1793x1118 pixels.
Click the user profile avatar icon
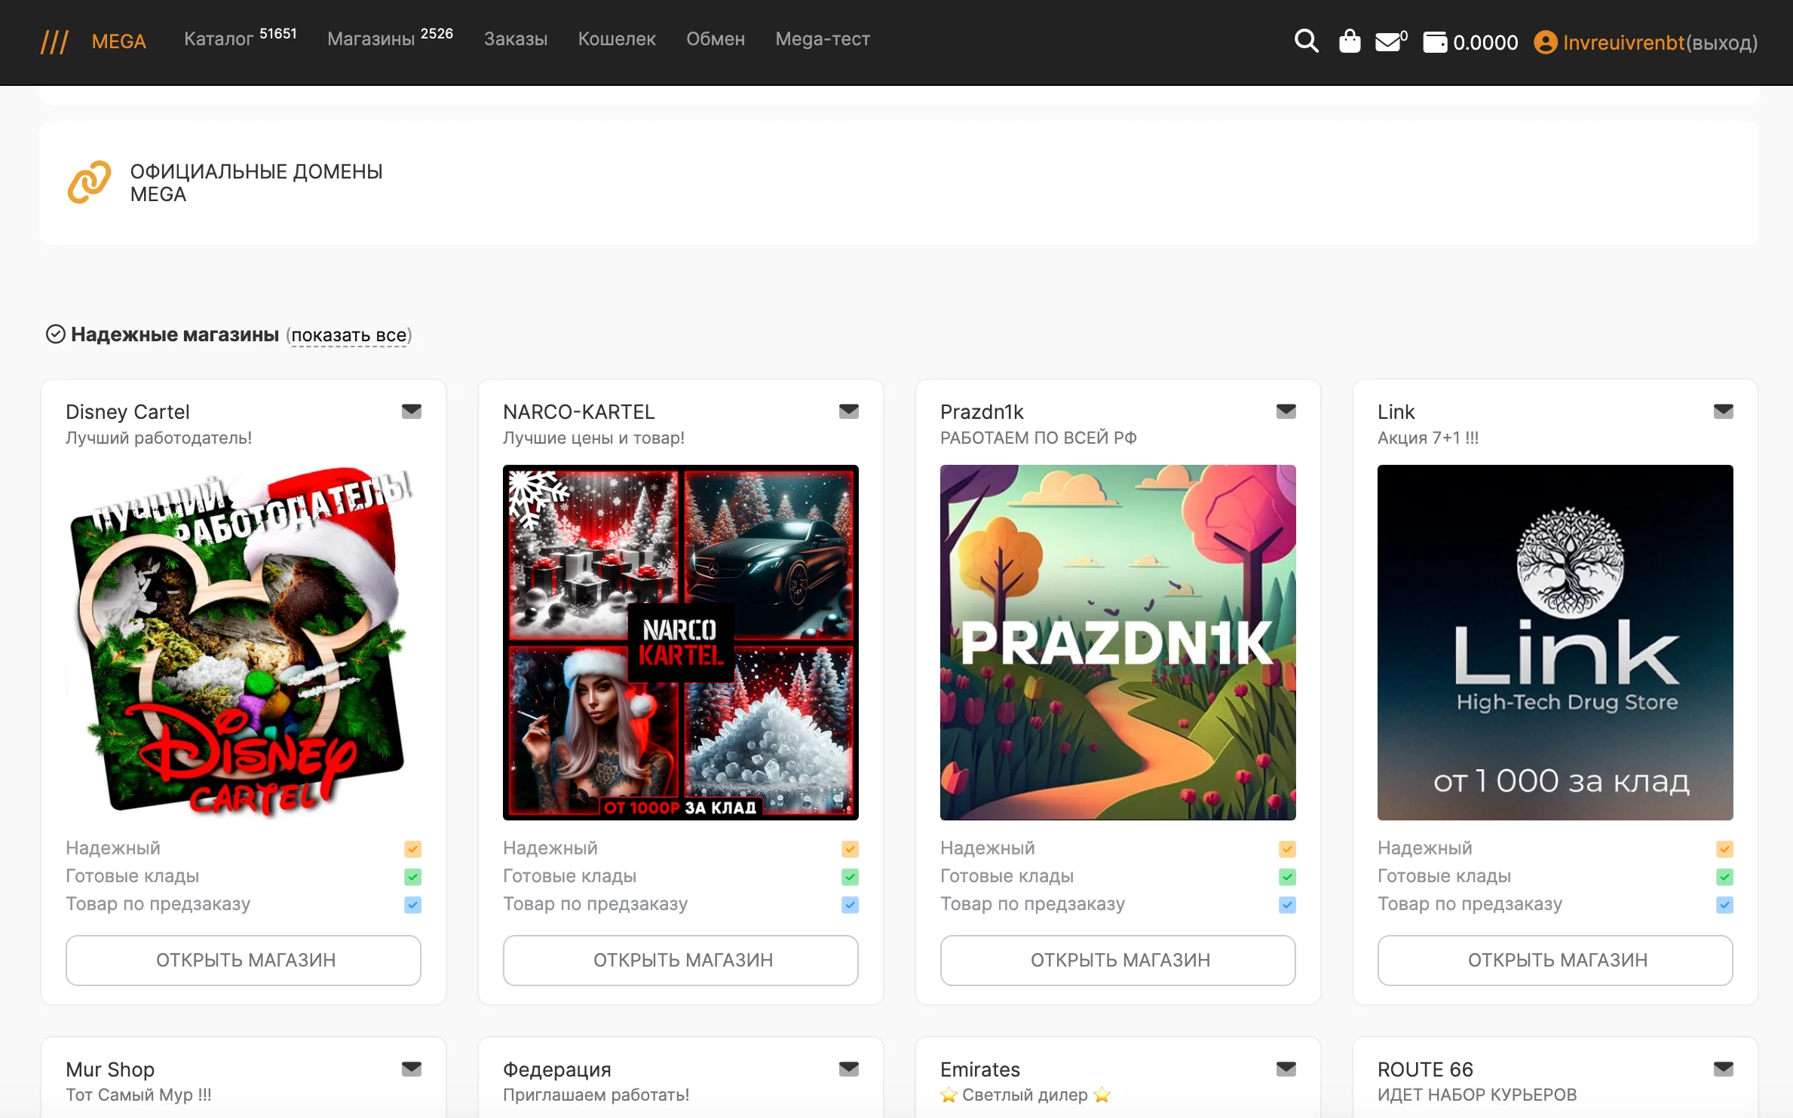coord(1546,42)
